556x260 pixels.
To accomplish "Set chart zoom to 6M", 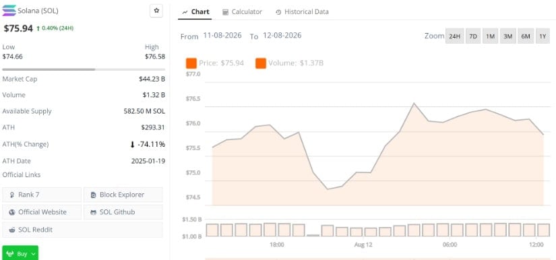I will (526, 36).
